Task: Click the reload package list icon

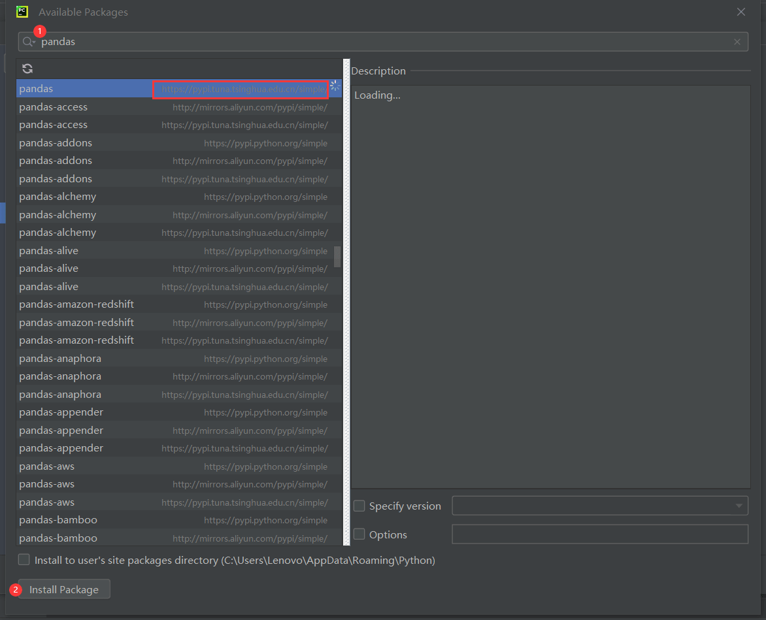Action: pyautogui.click(x=27, y=69)
